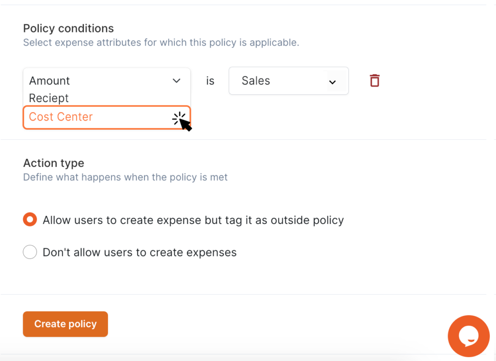This screenshot has width=496, height=361.
Task: Expand the Amount attribute dropdown chevron
Action: 176,81
